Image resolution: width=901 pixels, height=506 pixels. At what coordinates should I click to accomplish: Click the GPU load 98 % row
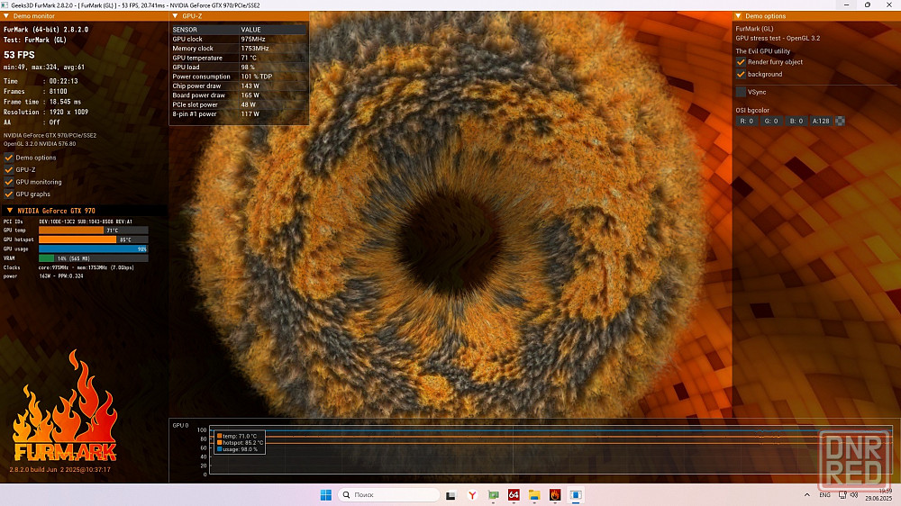(x=239, y=68)
